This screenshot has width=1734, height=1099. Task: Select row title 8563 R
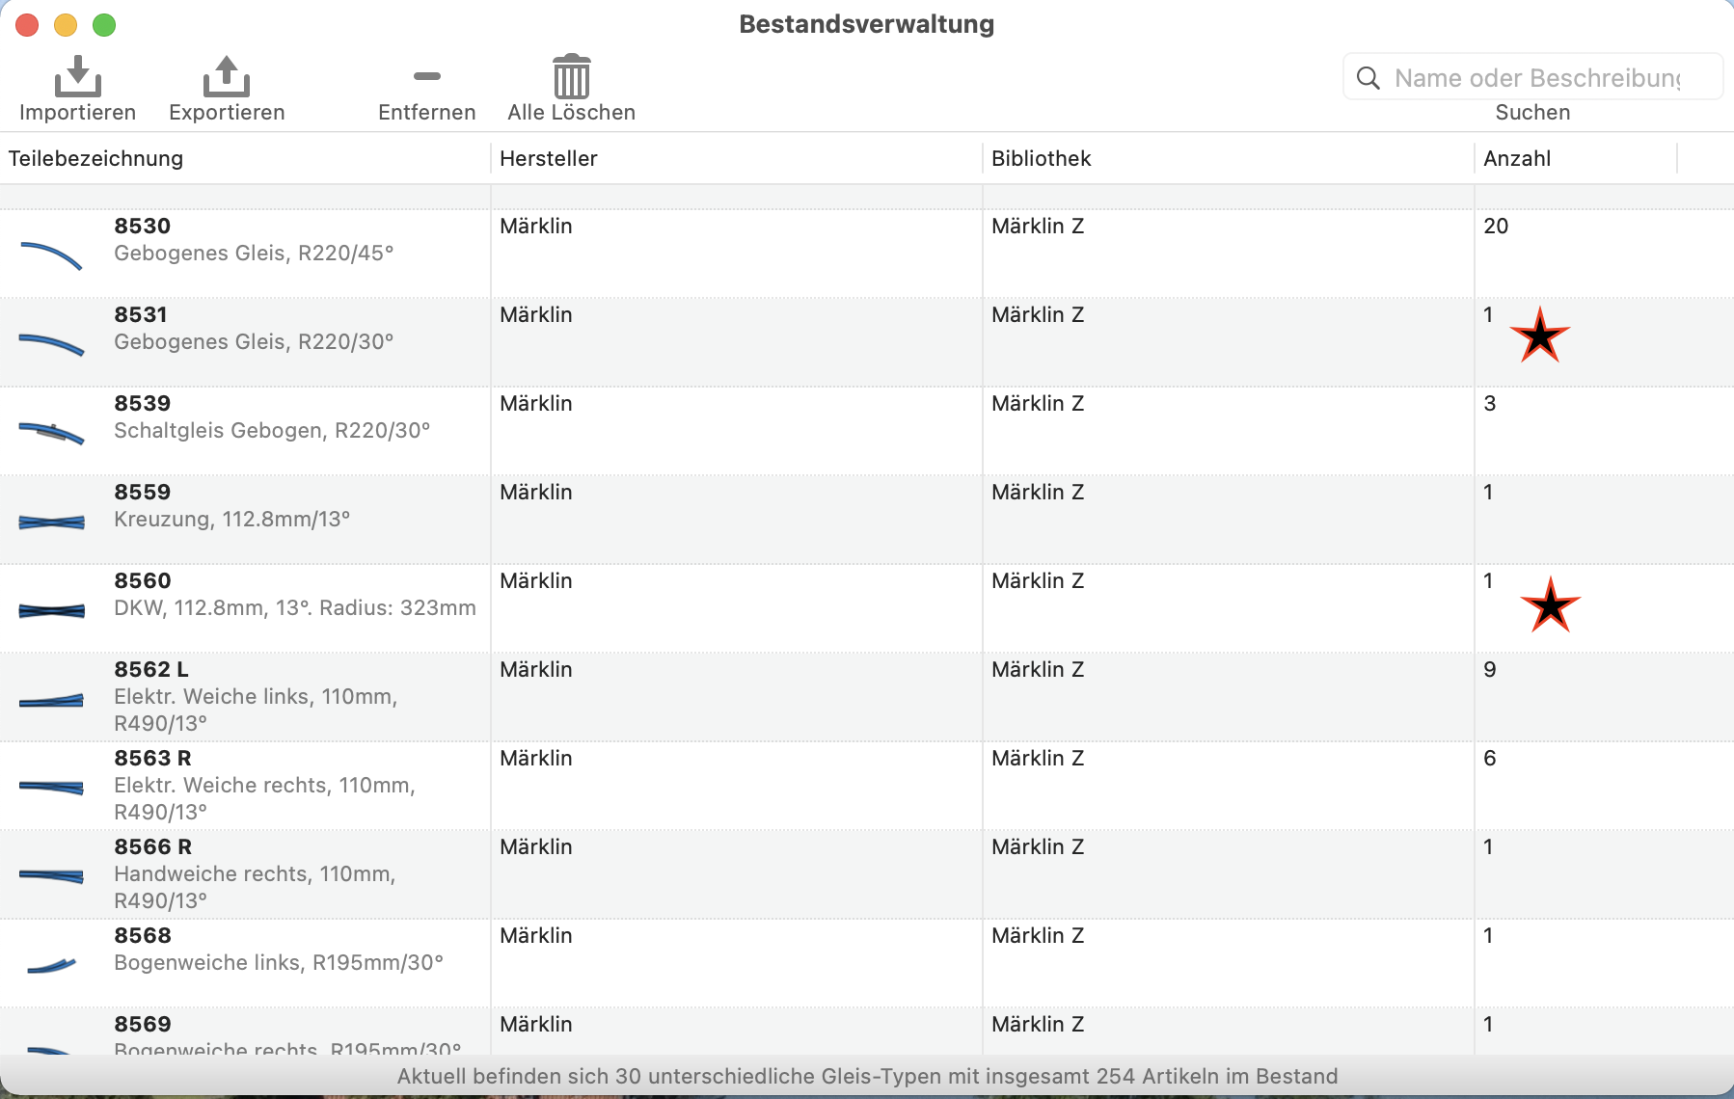152,759
